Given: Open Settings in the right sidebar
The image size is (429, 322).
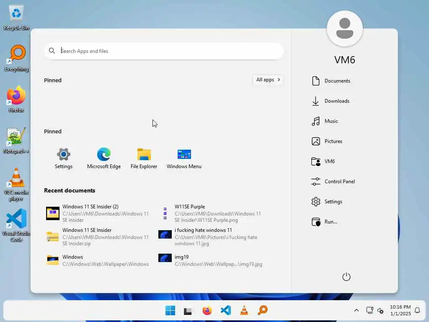Looking at the screenshot, I should tap(327, 202).
